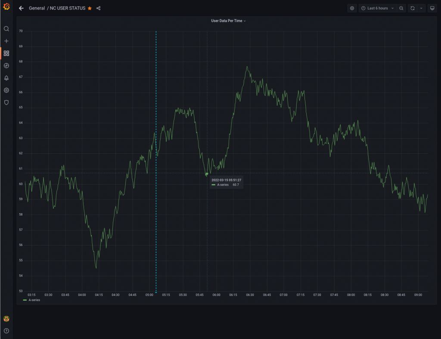Open the Server Admin shield icon
The width and height of the screenshot is (441, 339).
tap(6, 103)
